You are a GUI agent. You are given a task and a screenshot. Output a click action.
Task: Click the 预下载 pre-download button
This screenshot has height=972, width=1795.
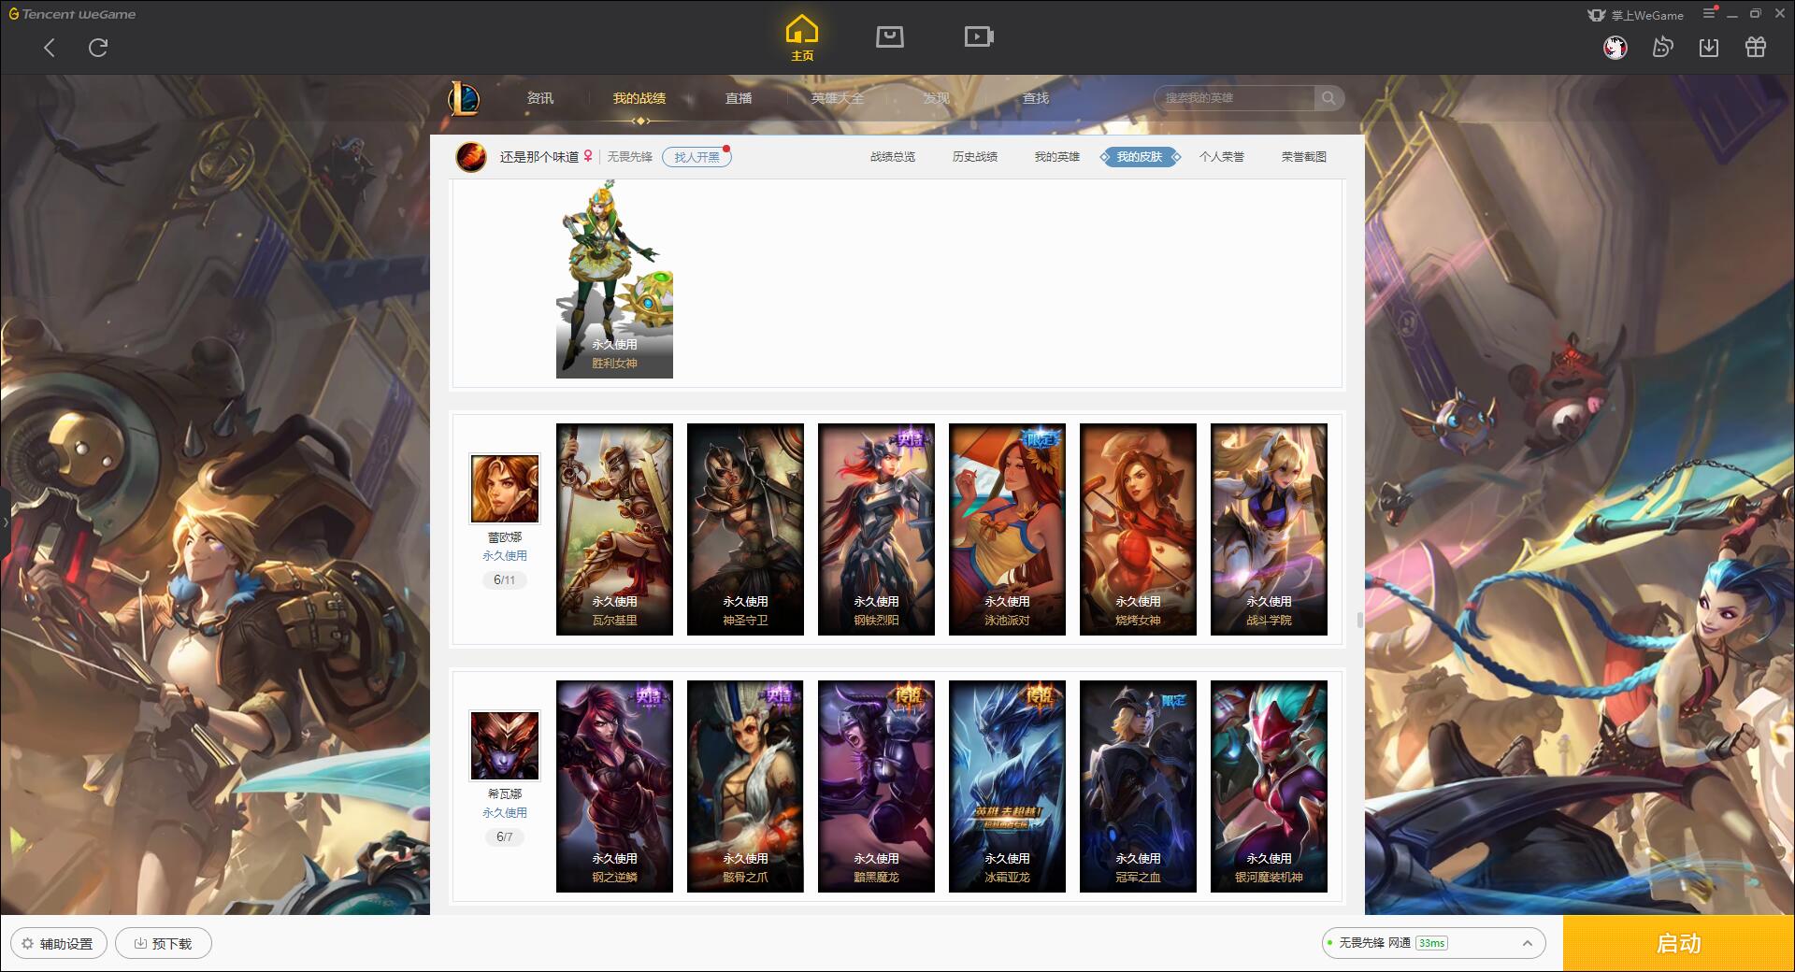coord(164,943)
